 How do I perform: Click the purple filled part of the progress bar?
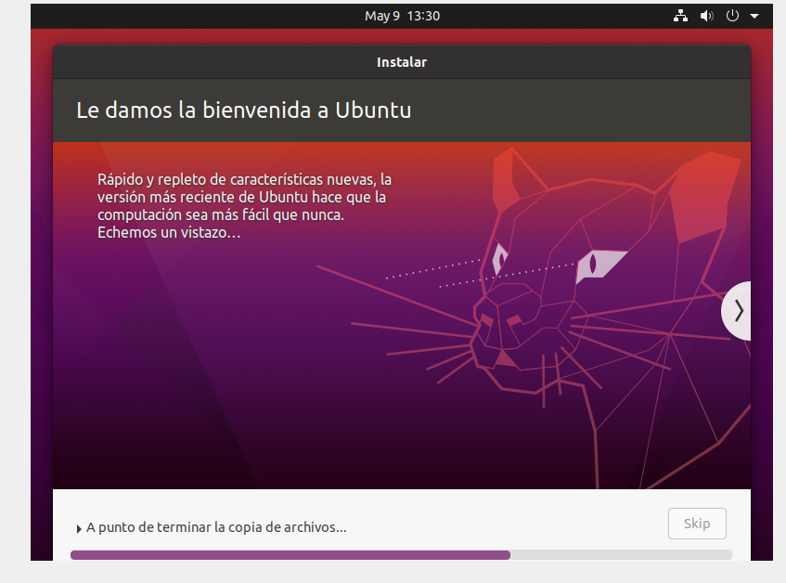click(x=290, y=555)
